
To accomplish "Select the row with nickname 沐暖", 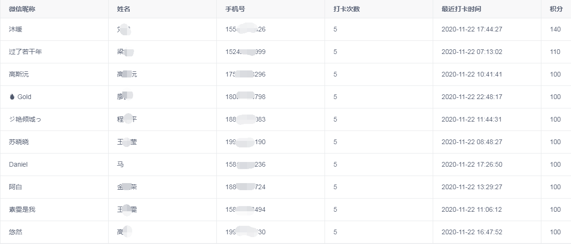I will (285, 29).
